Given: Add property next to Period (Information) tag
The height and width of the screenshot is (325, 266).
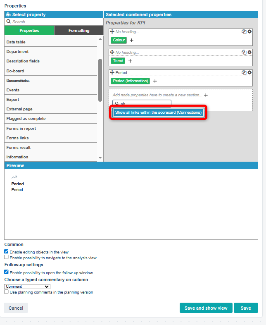Looking at the screenshot, I should click(155, 81).
